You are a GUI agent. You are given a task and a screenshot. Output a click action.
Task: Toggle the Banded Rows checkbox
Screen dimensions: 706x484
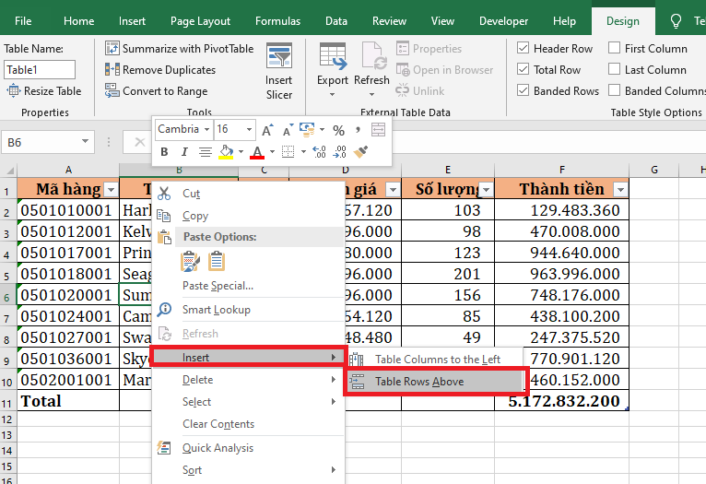pos(524,91)
